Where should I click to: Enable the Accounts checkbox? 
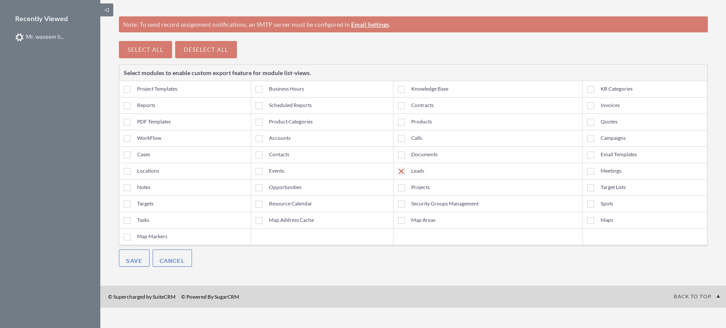pyautogui.click(x=259, y=139)
